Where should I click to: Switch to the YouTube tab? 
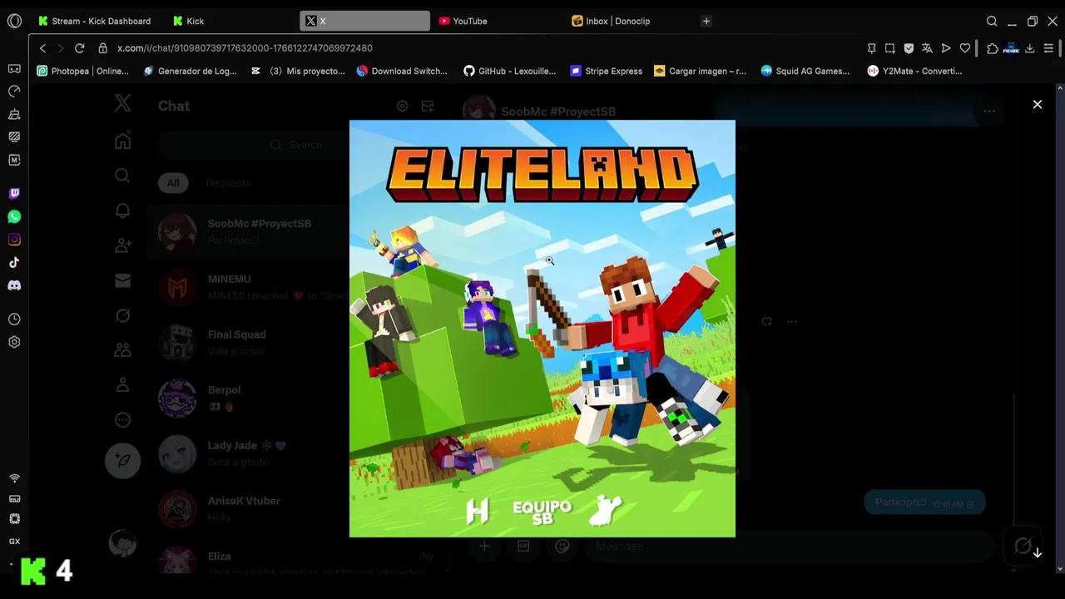[x=496, y=21]
